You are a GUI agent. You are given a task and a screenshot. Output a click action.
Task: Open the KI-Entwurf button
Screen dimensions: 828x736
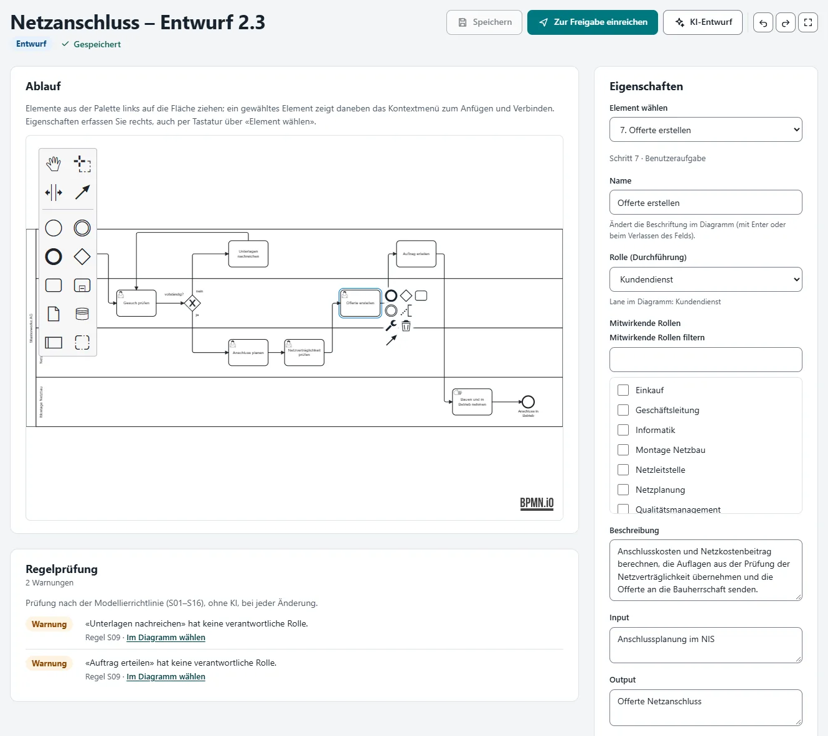pyautogui.click(x=703, y=22)
